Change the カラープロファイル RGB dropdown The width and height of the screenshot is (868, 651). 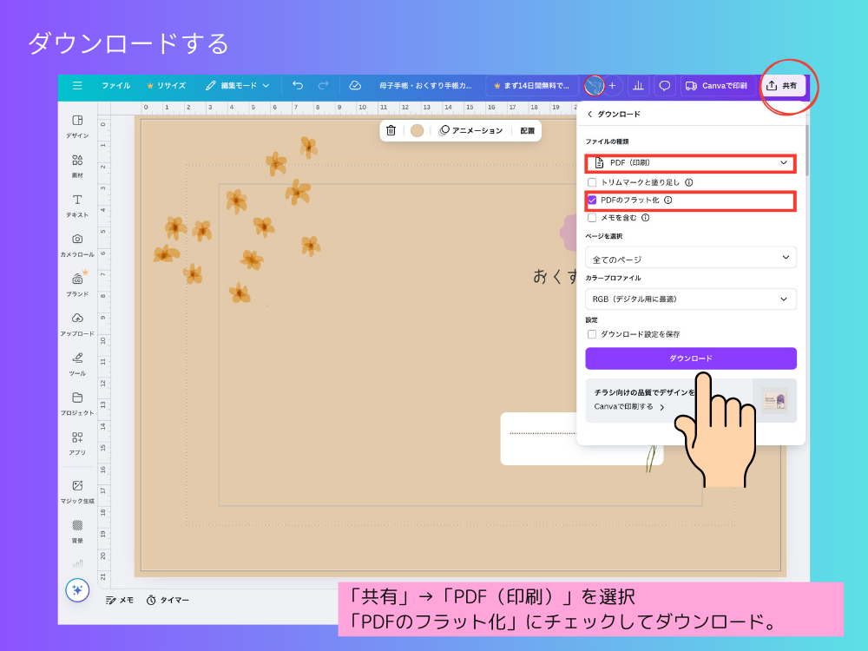[690, 299]
